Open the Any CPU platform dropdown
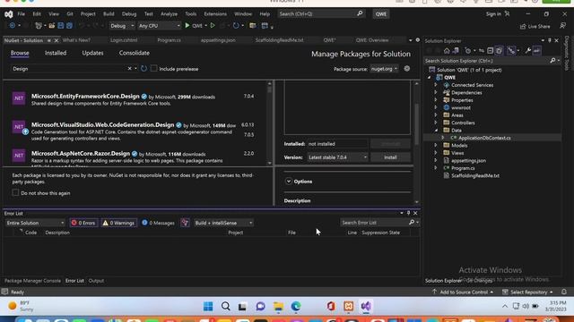This screenshot has width=574, height=322. [160, 26]
